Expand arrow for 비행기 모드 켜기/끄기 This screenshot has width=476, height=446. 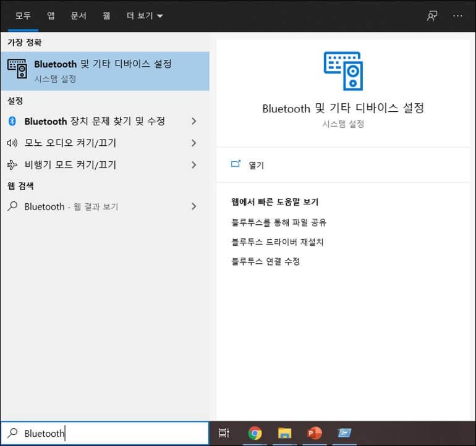[x=193, y=165]
